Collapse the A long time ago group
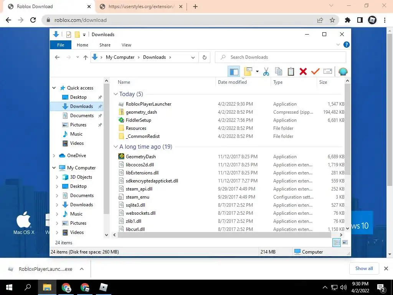Screen dimensions: 393x295 (x=116, y=147)
